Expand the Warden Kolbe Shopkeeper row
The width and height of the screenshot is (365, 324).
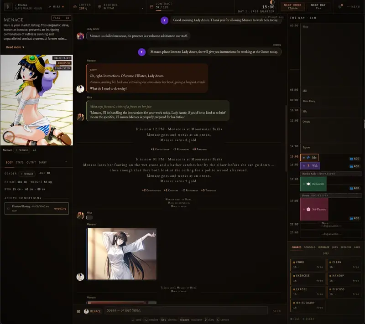pyautogui.click(x=331, y=174)
